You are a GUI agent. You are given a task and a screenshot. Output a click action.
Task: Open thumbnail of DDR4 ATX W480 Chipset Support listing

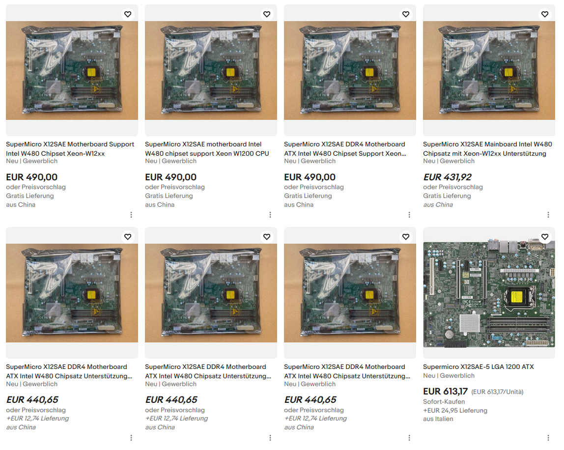point(350,70)
